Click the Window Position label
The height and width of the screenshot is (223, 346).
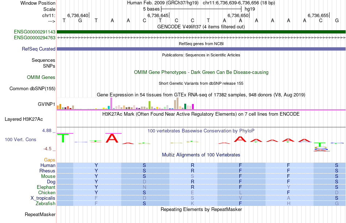click(38, 3)
